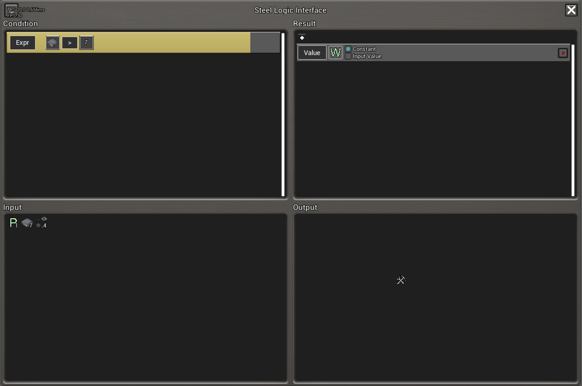
Task: Click the Condition panel scrollbar
Action: [283, 115]
